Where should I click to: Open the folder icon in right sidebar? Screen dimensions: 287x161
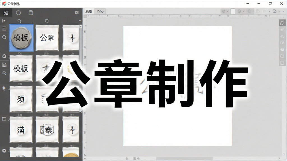tap(282, 56)
